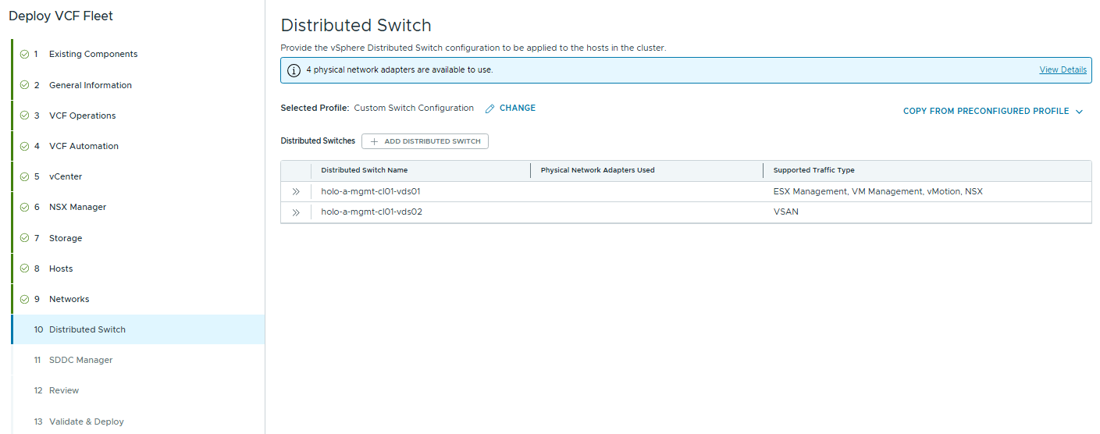Viewport: 1100px width, 434px height.
Task: Click the checkmark icon next to Networks
Action: (x=25, y=300)
